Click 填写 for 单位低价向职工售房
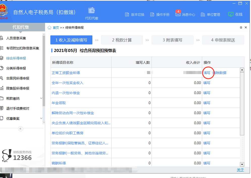 207,133
